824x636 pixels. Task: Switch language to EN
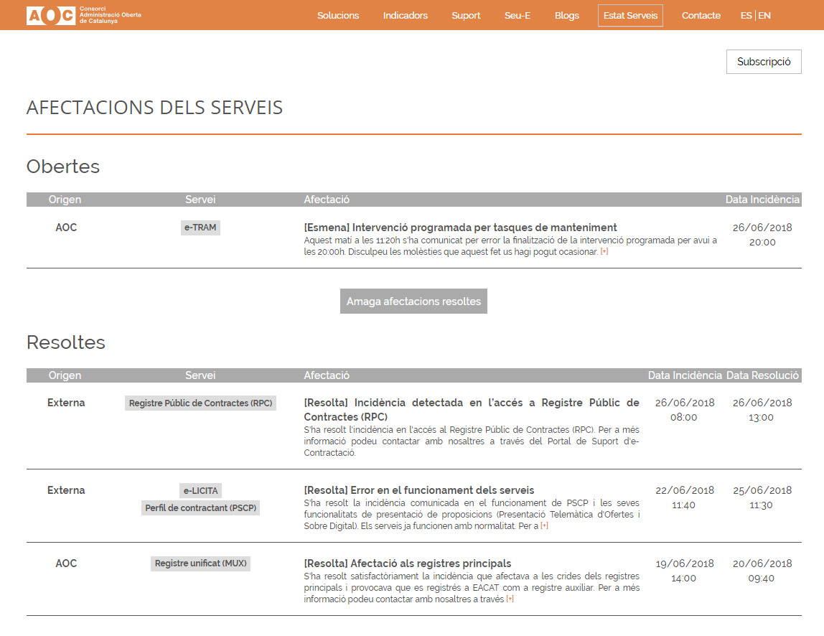[765, 16]
